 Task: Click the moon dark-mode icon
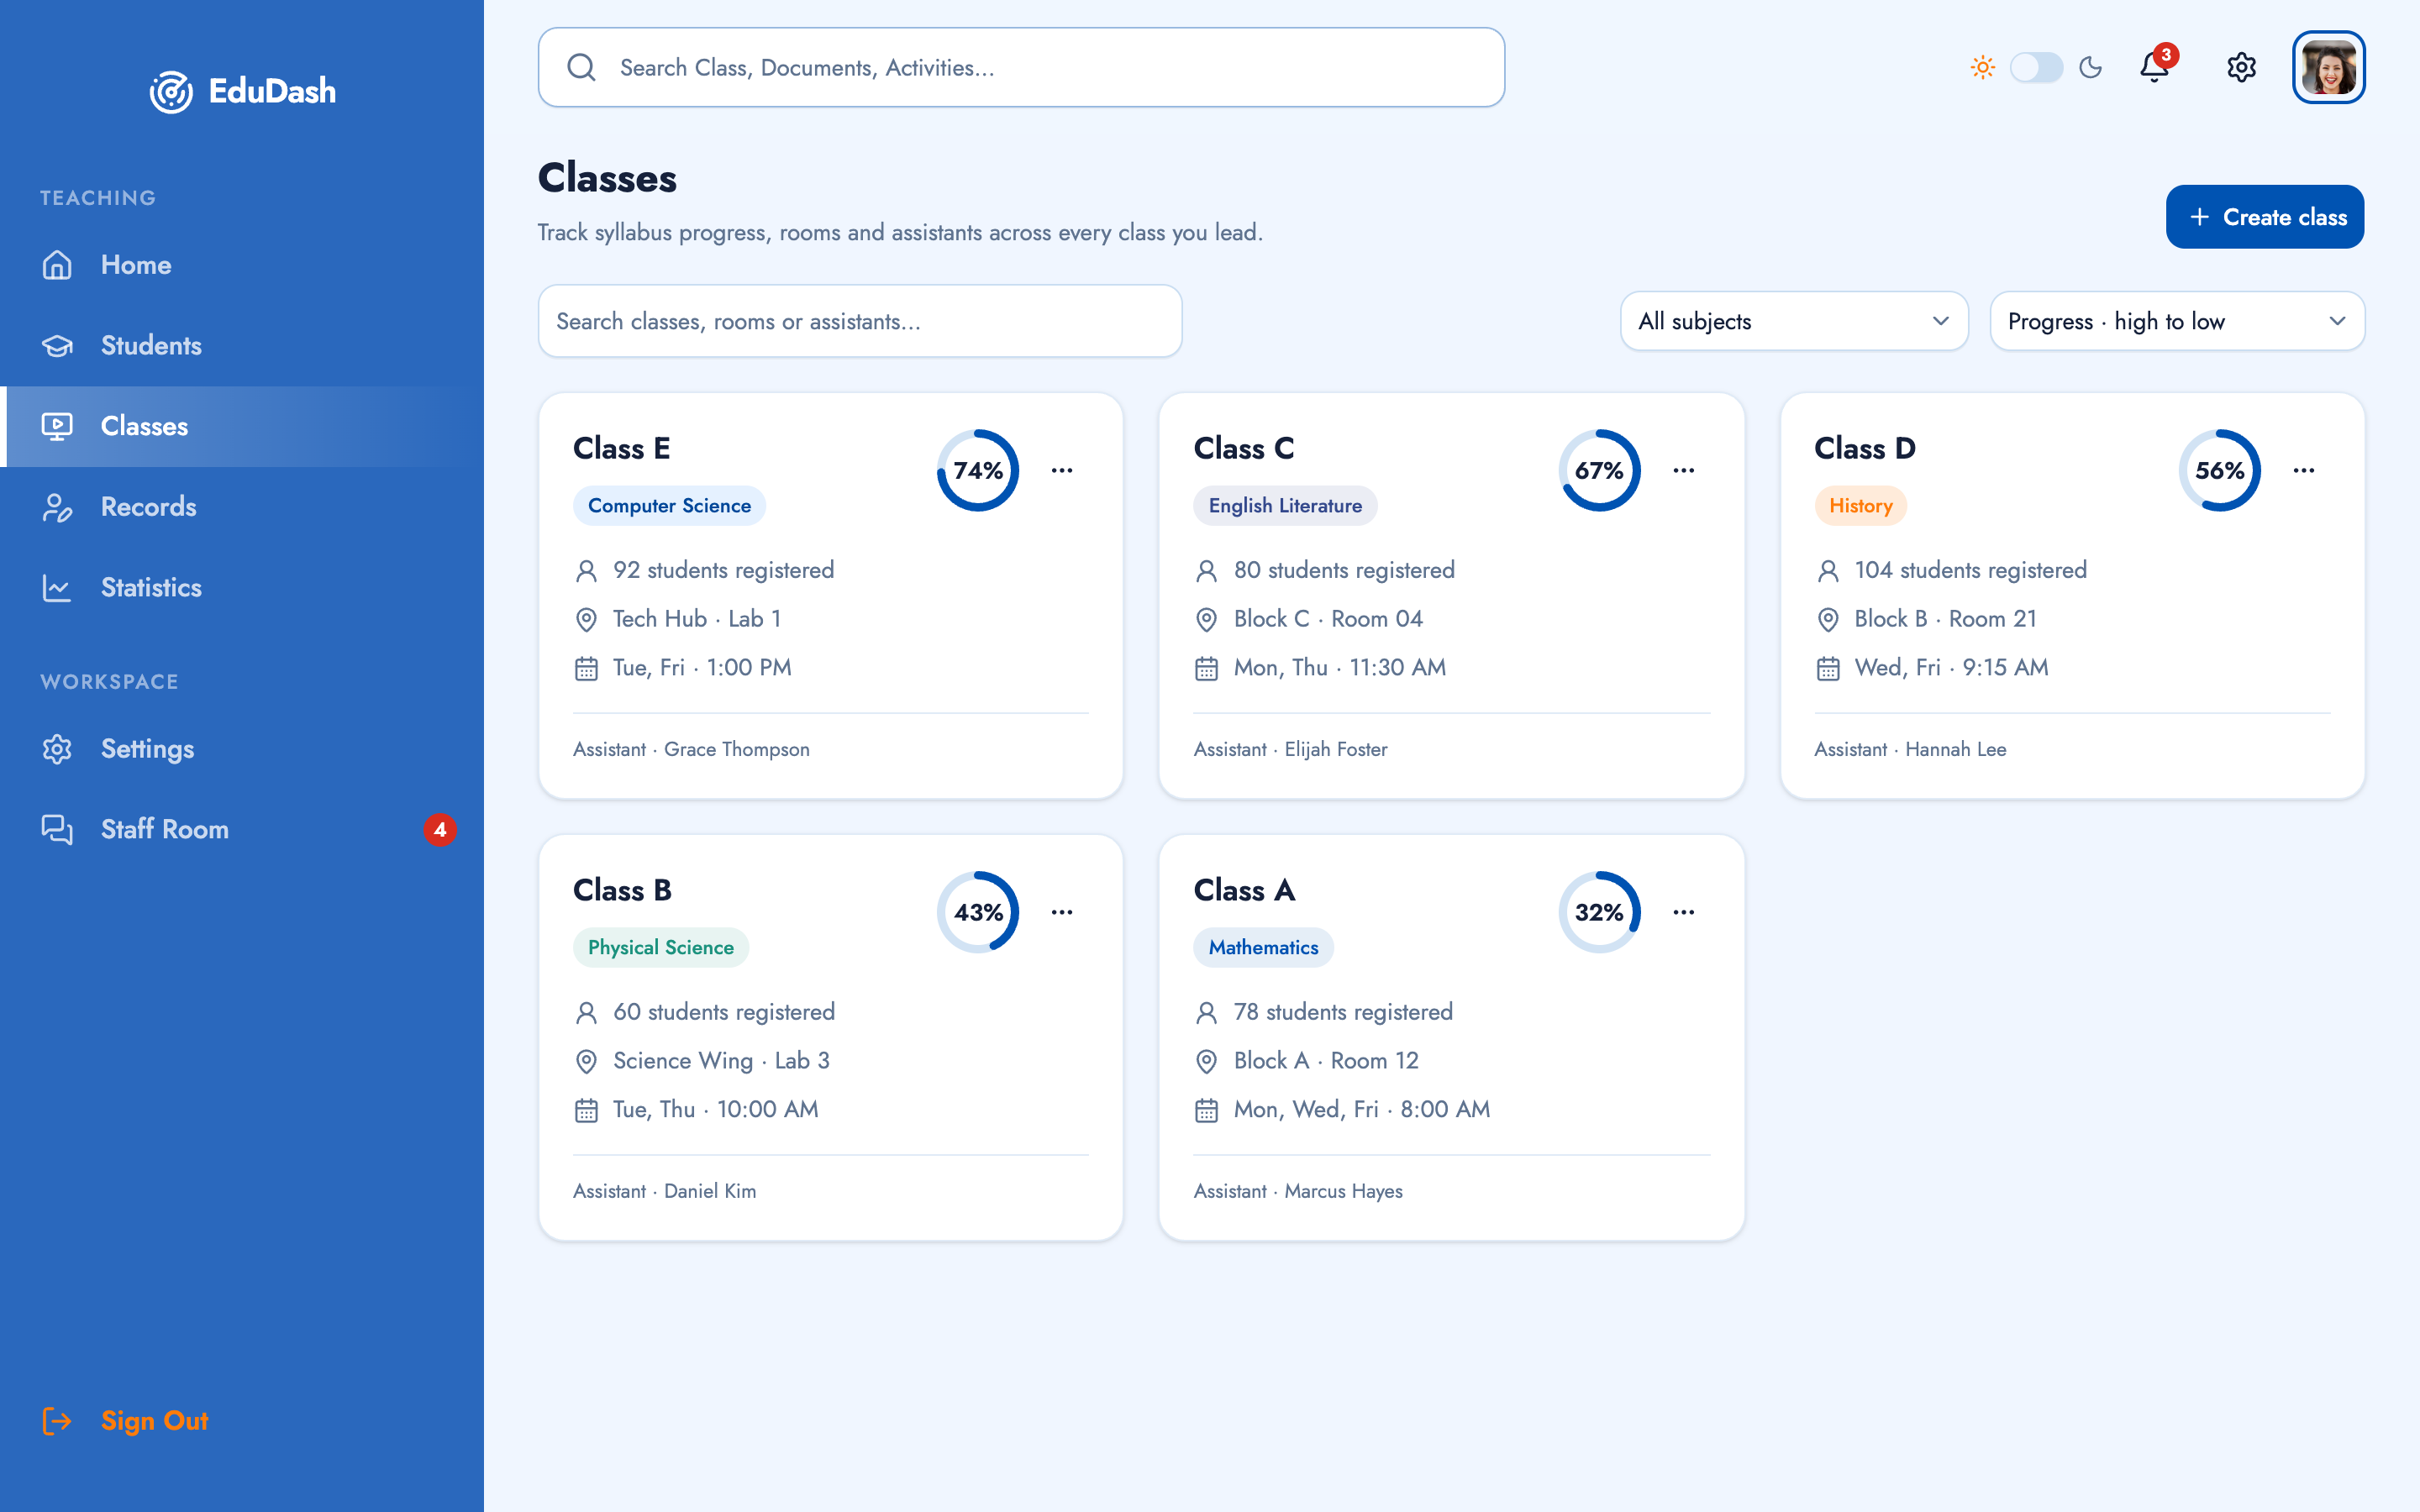coord(2090,67)
